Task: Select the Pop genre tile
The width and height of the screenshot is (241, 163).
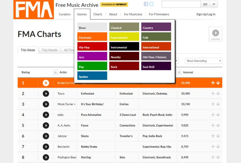Action: click(92, 66)
